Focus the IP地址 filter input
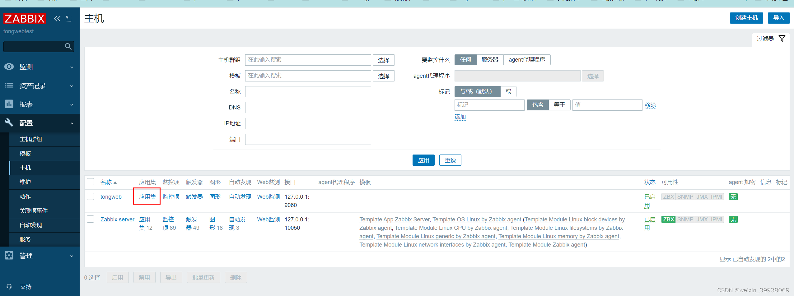The width and height of the screenshot is (794, 296). click(x=308, y=123)
